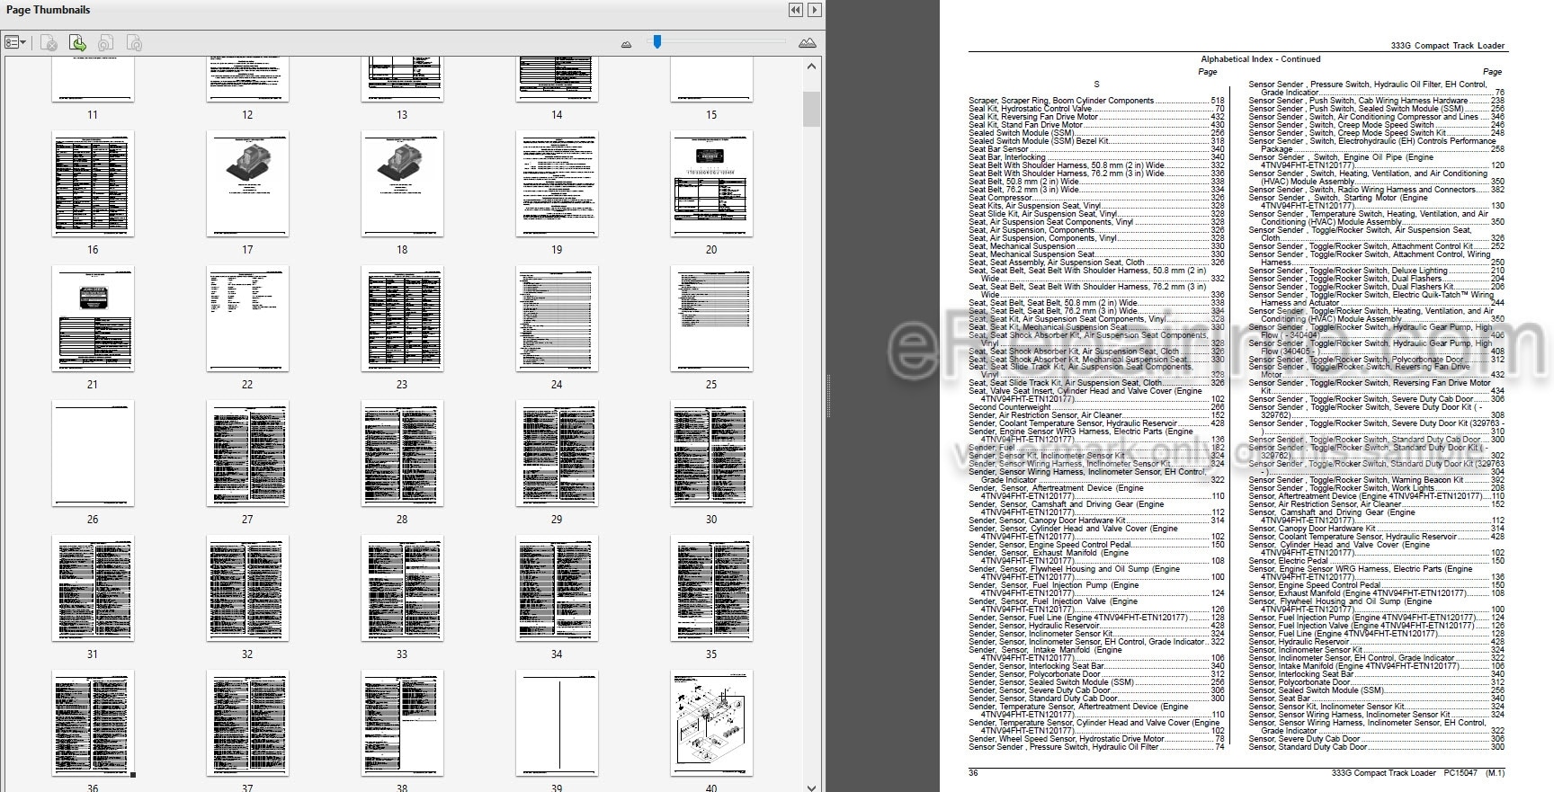Select page 23 thumbnail
The height and width of the screenshot is (792, 1554).
402,318
